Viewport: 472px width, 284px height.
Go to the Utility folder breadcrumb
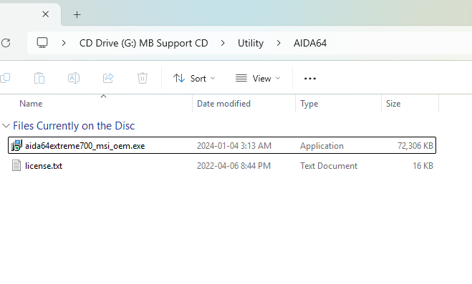(x=251, y=43)
